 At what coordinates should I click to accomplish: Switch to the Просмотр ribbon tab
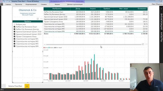19,4
